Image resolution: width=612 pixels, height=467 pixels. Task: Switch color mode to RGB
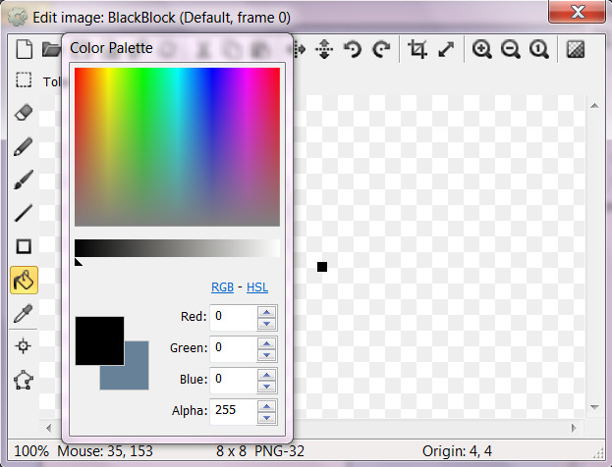click(222, 287)
